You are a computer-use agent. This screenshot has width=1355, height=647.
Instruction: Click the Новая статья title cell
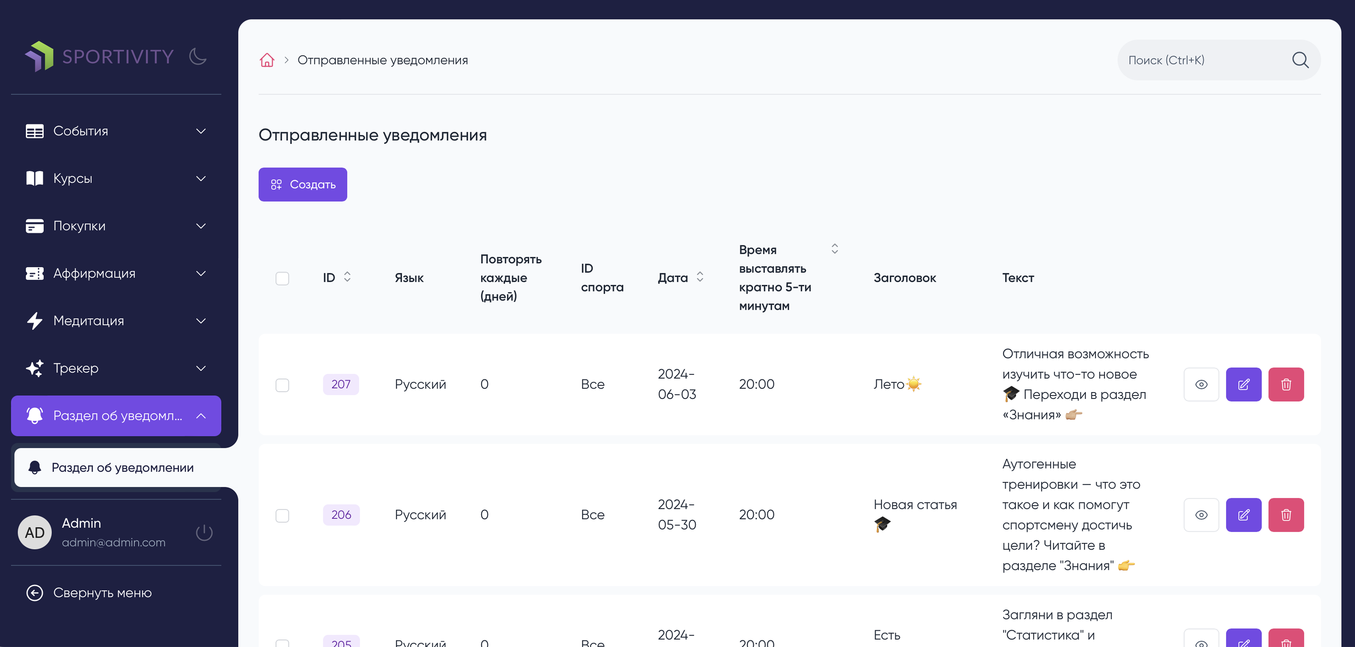point(915,515)
